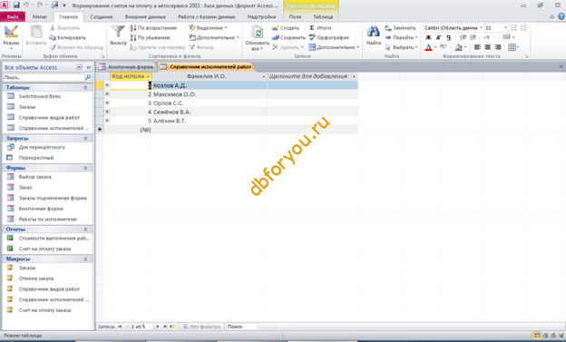Open the font name Calibri dropdown
The width and height of the screenshot is (566, 342).
coord(481,28)
